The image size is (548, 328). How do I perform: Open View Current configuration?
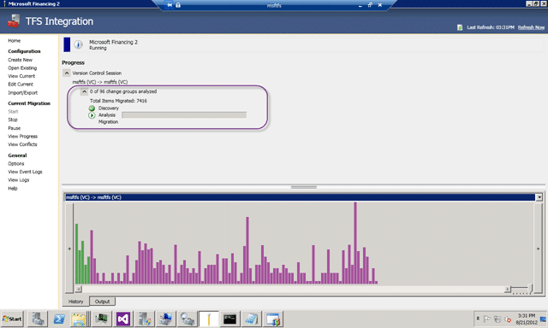click(x=21, y=76)
